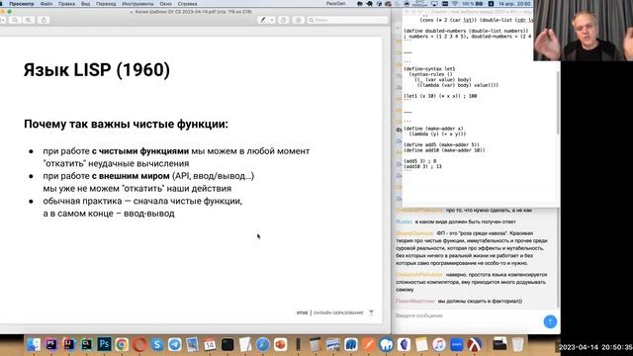Open Telegram from the Dock

point(175,344)
